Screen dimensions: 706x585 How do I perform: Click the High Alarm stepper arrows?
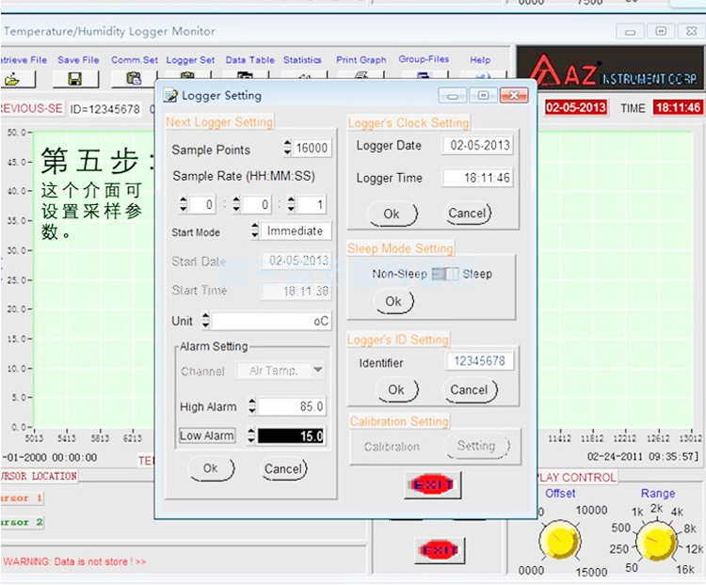251,406
